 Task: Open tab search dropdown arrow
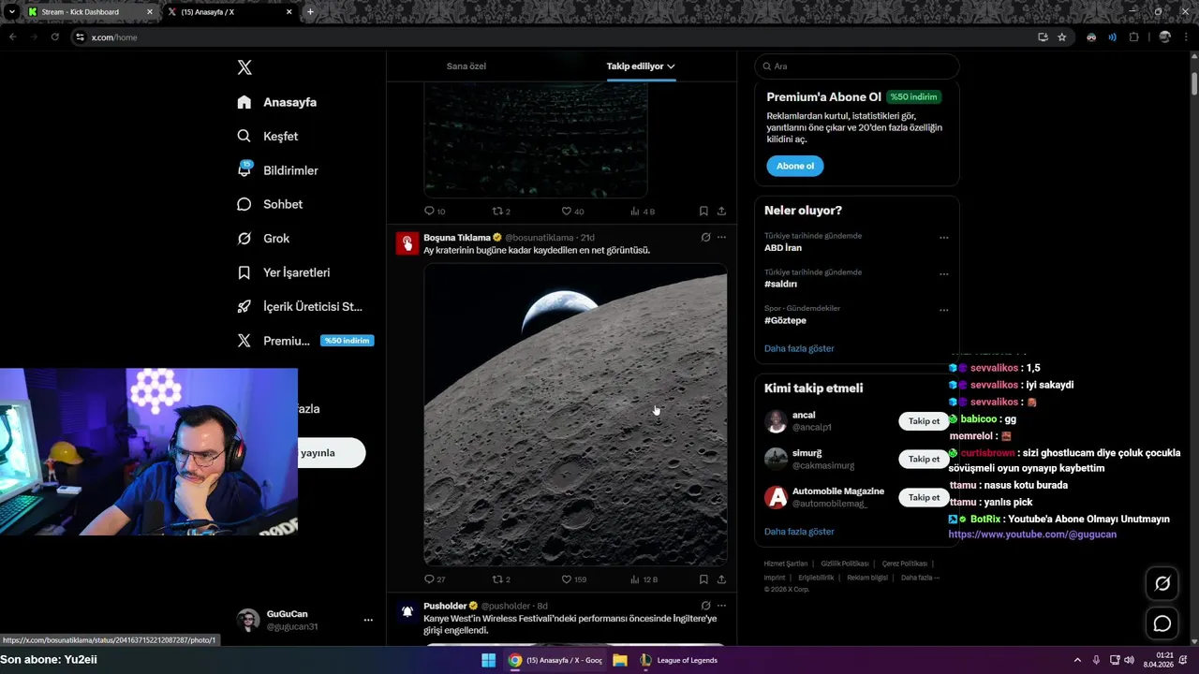tap(12, 12)
